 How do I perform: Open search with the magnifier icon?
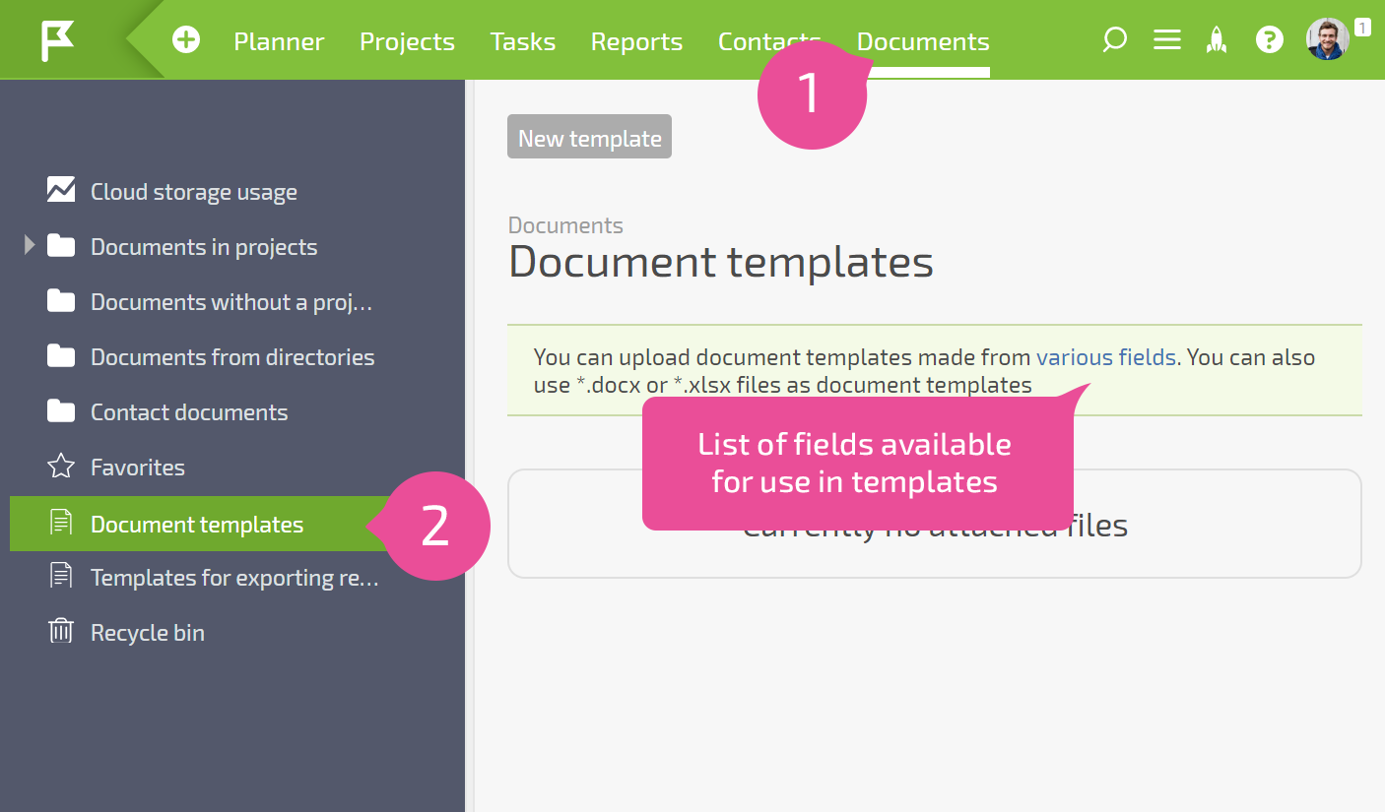pos(1114,40)
